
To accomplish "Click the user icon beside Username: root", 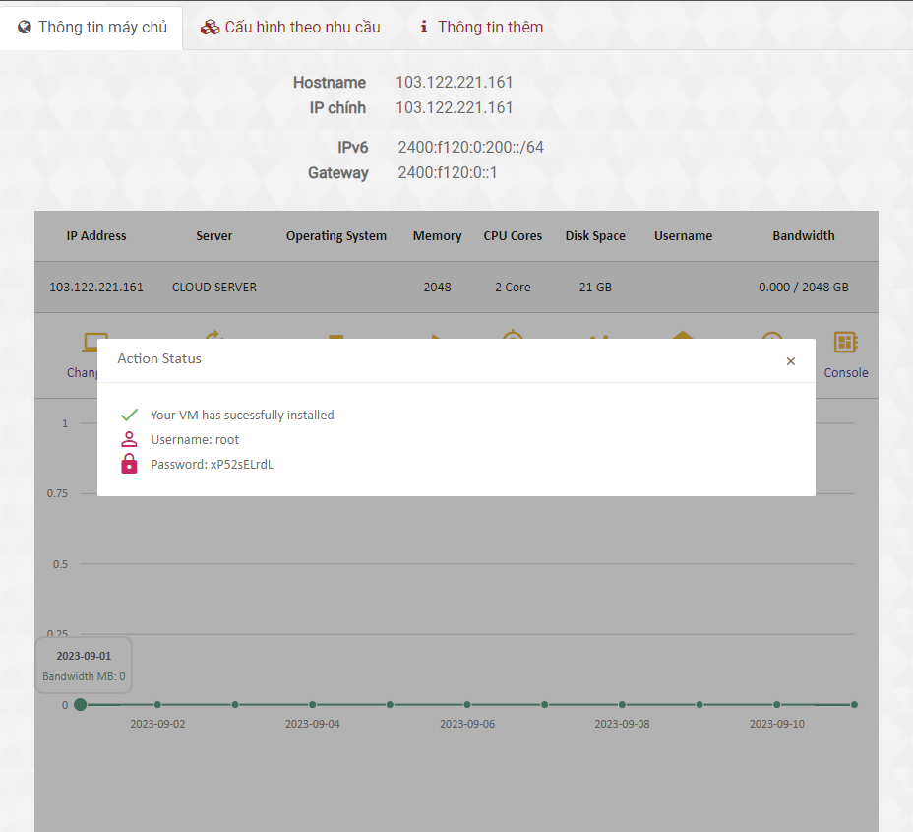I will (x=129, y=440).
